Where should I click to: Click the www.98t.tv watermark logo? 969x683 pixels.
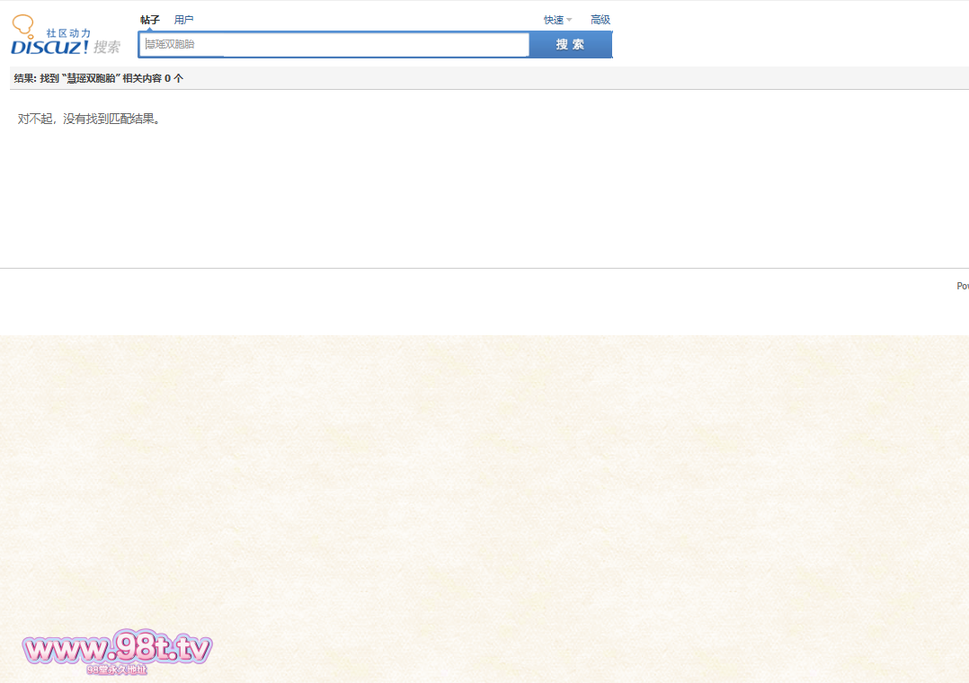[117, 647]
